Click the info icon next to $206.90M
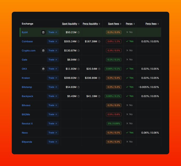Image resolution: width=181 pixels, height=166 pixels. coord(99,78)
